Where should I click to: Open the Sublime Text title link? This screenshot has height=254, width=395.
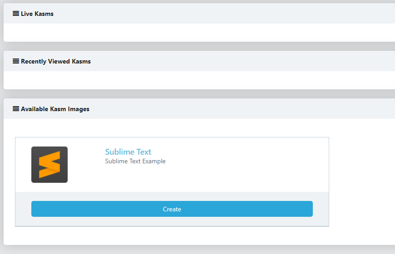click(x=128, y=152)
